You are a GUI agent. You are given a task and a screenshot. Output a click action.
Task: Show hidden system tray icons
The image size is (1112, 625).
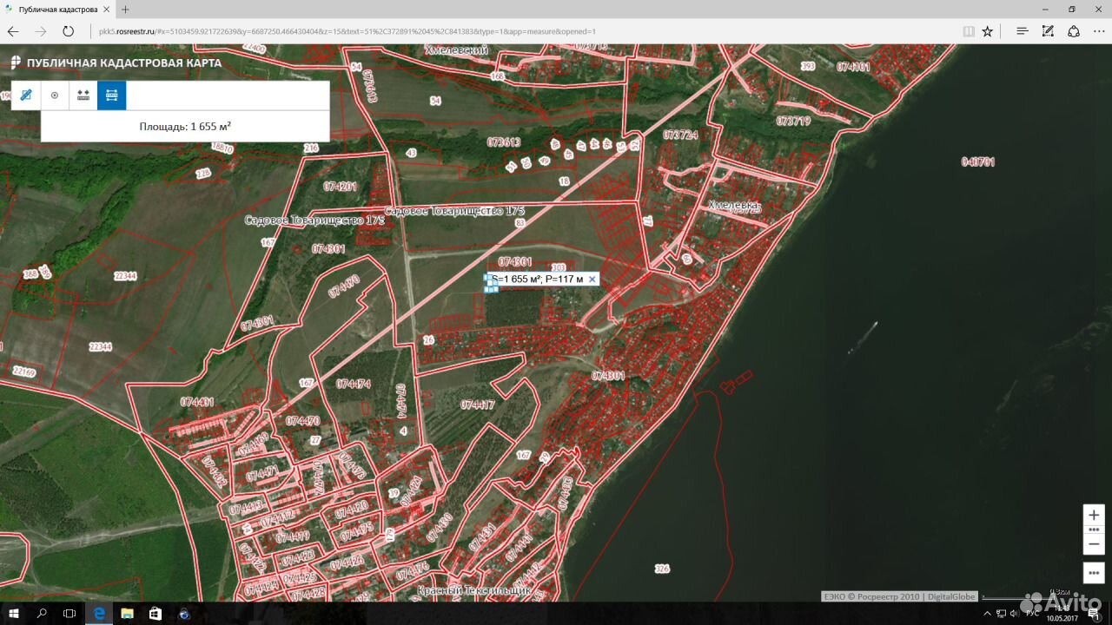point(986,614)
